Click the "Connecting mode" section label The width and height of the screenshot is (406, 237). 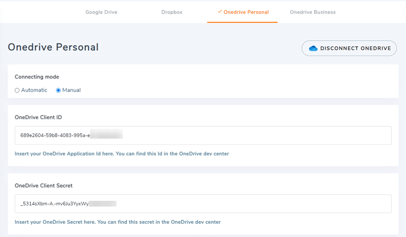click(37, 77)
